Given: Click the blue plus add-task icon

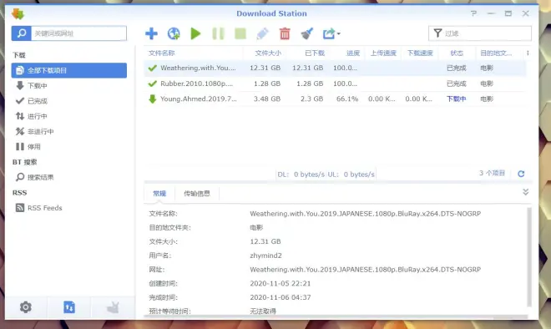Looking at the screenshot, I should (151, 33).
